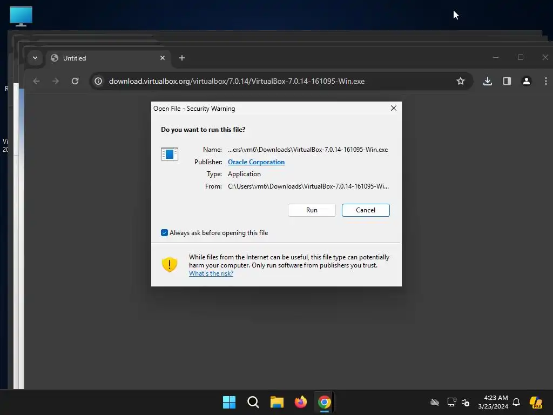Click the address bar URL
Viewport: 553px width, 415px height.
tap(237, 81)
